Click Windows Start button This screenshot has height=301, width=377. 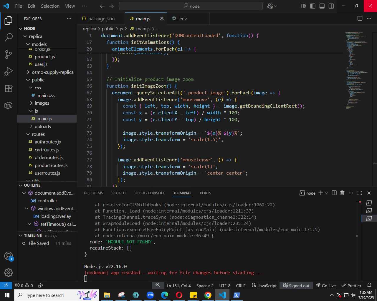coord(7,295)
